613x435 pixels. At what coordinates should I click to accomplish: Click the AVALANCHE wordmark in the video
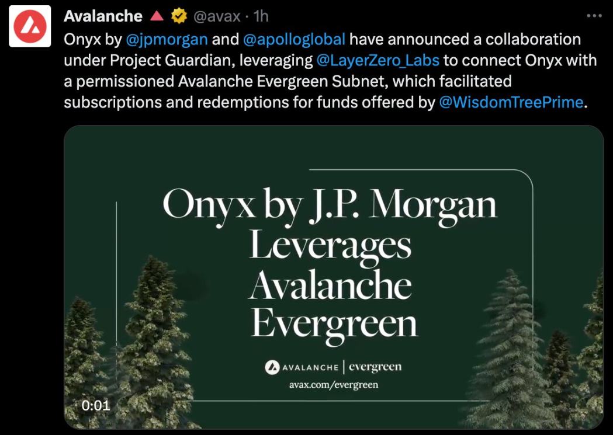[x=310, y=368]
